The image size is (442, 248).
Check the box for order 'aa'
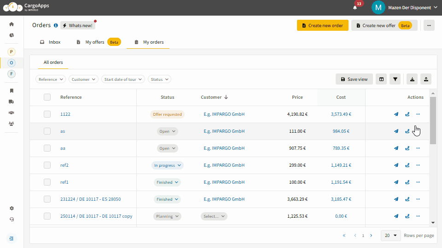(x=47, y=148)
